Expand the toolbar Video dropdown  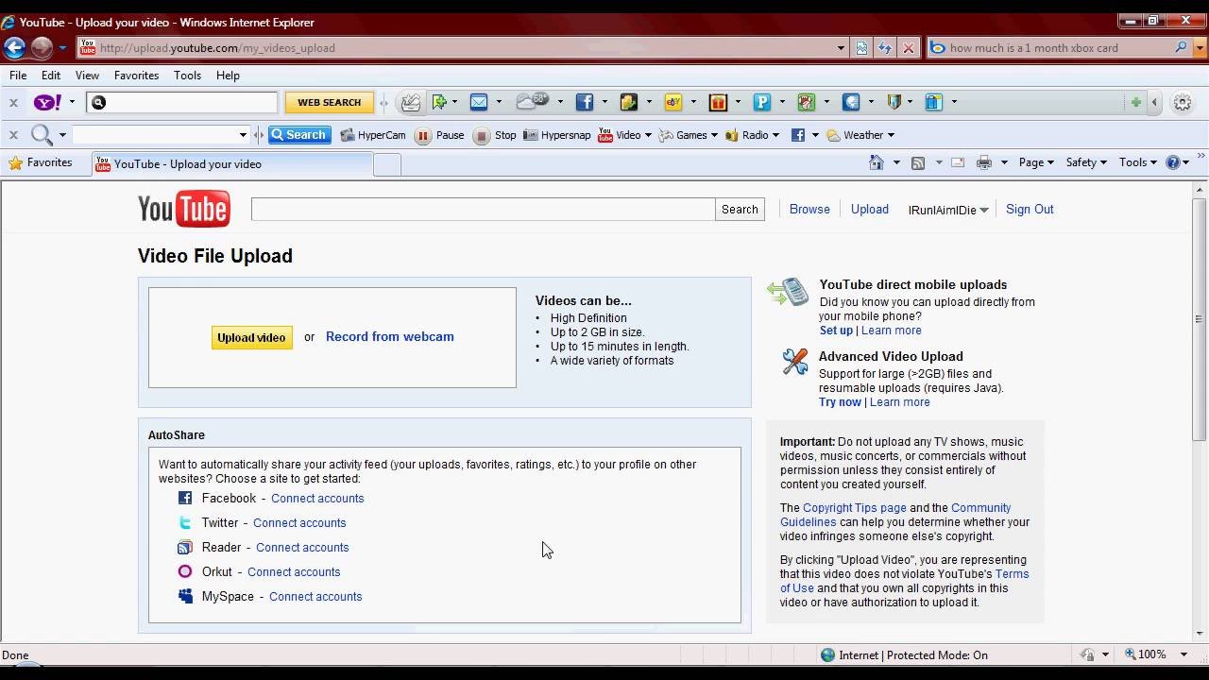point(647,135)
